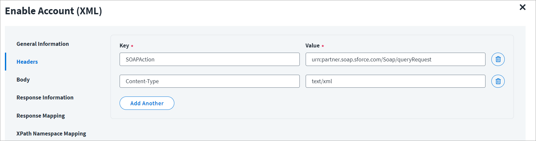Viewport: 536px width, 141px height.
Task: Close the Enable Account dialog
Action: tap(522, 7)
